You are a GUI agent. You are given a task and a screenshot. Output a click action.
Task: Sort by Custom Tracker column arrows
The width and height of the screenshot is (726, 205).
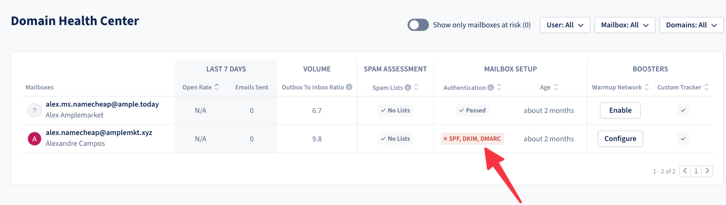pos(707,87)
